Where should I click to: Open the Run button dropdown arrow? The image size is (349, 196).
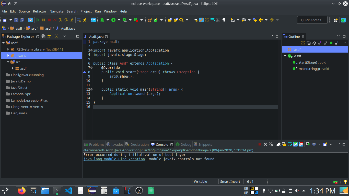click(119, 20)
